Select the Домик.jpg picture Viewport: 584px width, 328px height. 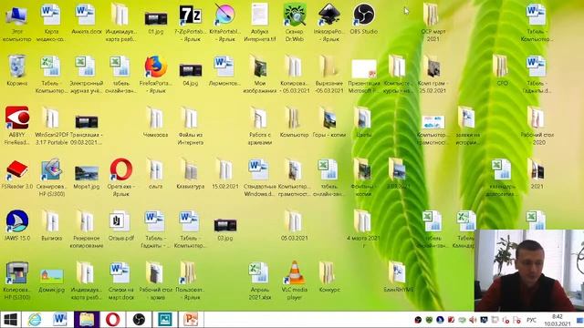click(x=51, y=276)
